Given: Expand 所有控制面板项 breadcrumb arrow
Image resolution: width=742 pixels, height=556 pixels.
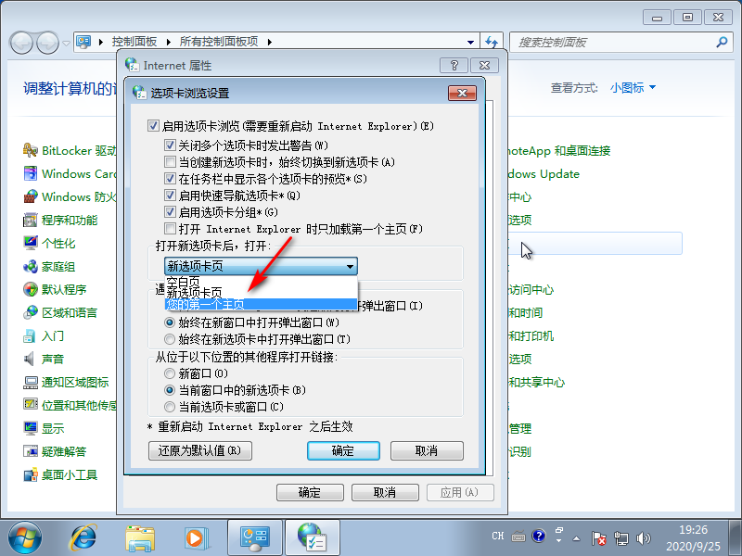Looking at the screenshot, I should [269, 42].
